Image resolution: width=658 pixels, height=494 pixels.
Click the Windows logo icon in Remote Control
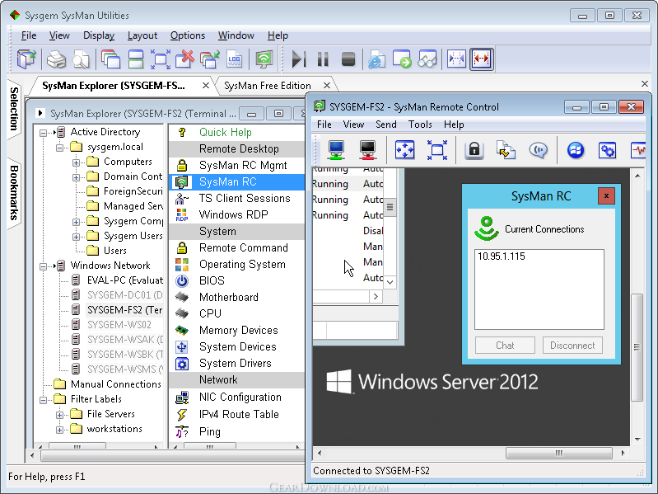pyautogui.click(x=576, y=150)
